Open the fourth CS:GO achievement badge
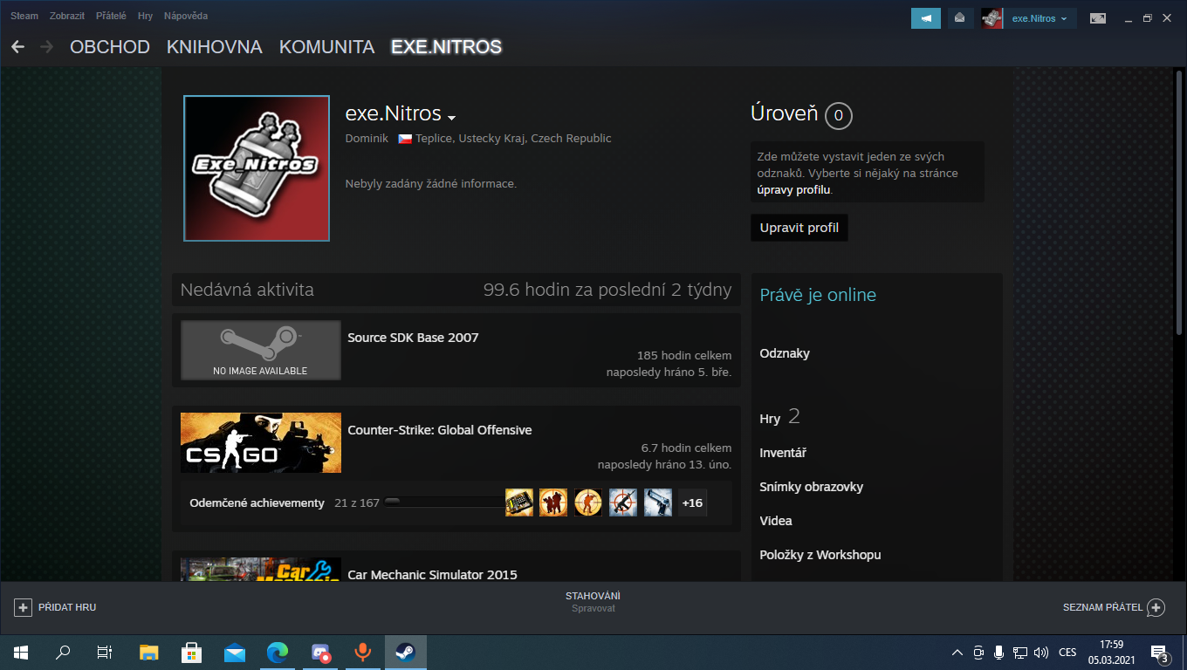The width and height of the screenshot is (1187, 670). [623, 502]
